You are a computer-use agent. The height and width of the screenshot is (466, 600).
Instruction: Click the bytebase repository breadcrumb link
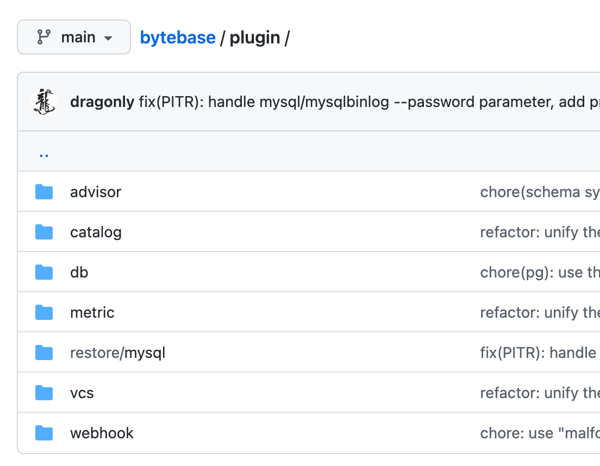click(178, 37)
